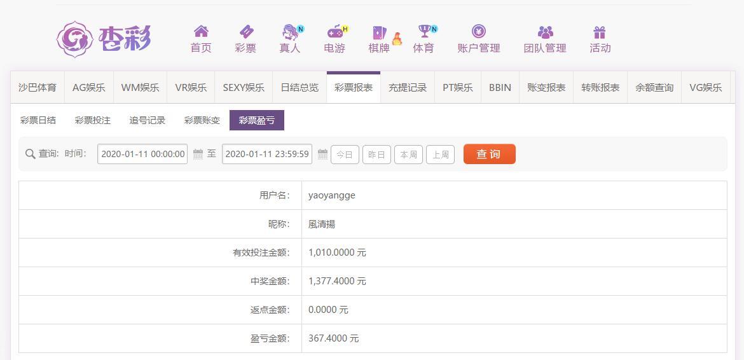This screenshot has width=744, height=360.
Task: Choose the 昨日 quick date button
Action: coord(376,155)
